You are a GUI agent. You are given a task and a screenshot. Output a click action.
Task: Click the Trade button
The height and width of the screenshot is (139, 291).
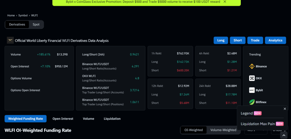click(x=255, y=40)
